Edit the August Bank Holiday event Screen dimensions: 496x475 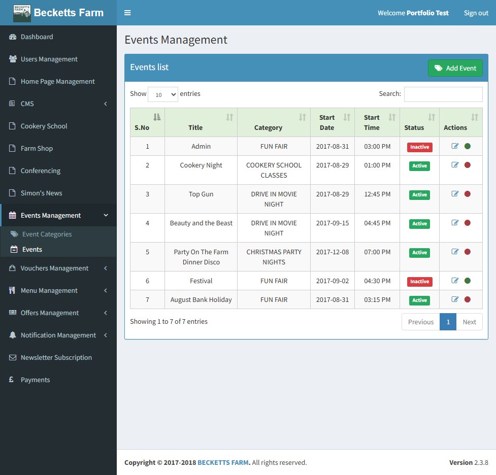[455, 299]
